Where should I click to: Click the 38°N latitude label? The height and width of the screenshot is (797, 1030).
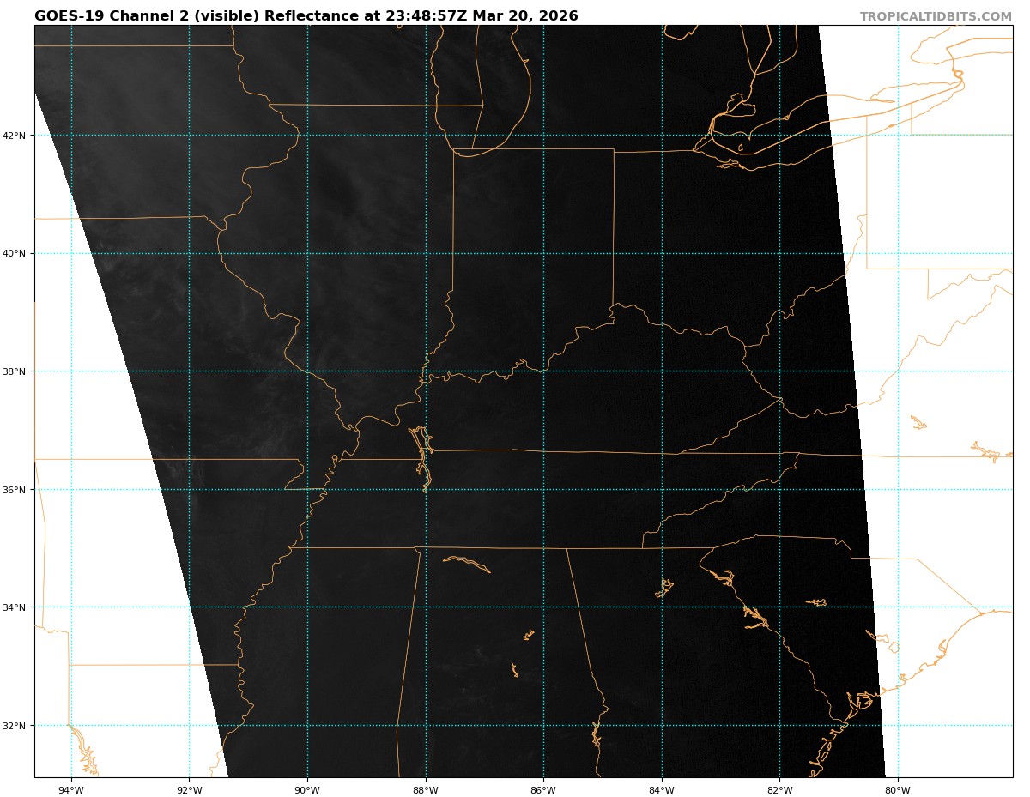pyautogui.click(x=15, y=371)
